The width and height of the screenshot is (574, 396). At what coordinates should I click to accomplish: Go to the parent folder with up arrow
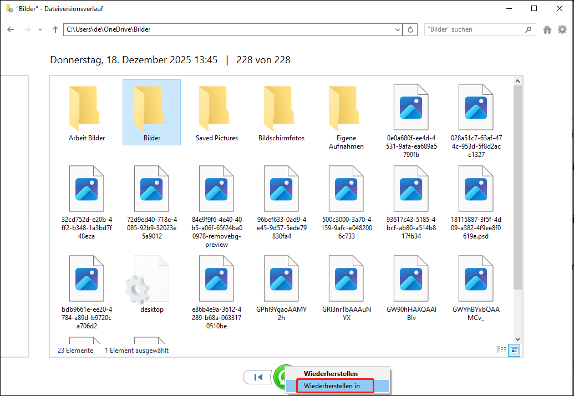pyautogui.click(x=55, y=29)
